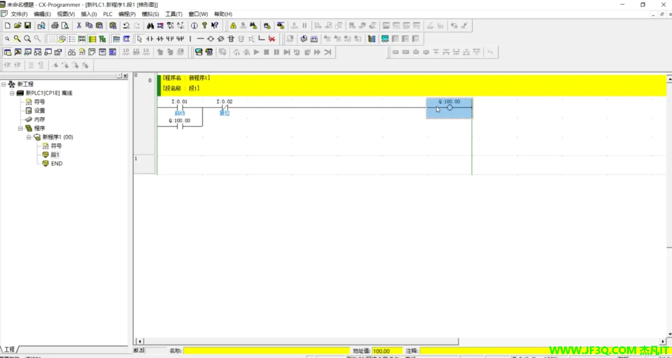Paste using the clipboard icon
The height and width of the screenshot is (358, 672).
click(x=99, y=26)
